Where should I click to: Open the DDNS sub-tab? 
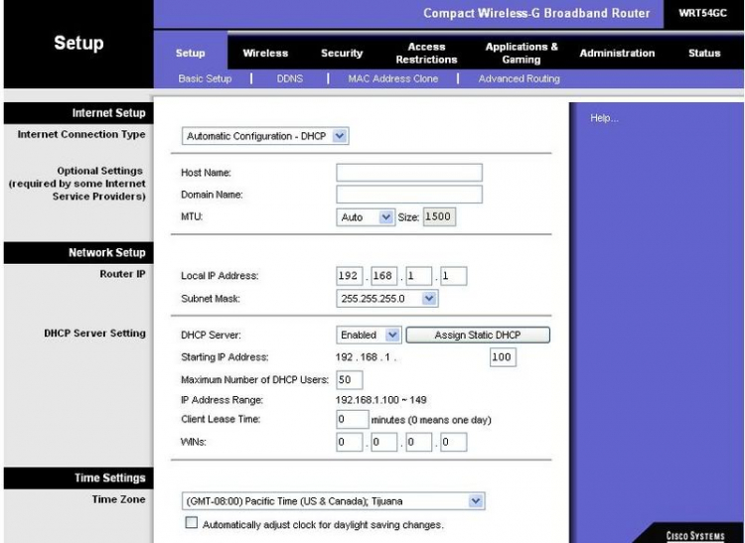[x=290, y=78]
